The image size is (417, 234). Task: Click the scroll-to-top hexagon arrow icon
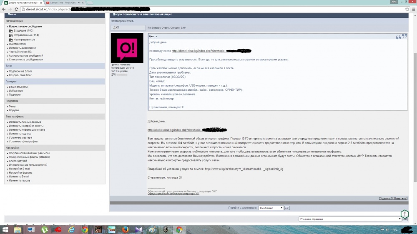click(404, 214)
